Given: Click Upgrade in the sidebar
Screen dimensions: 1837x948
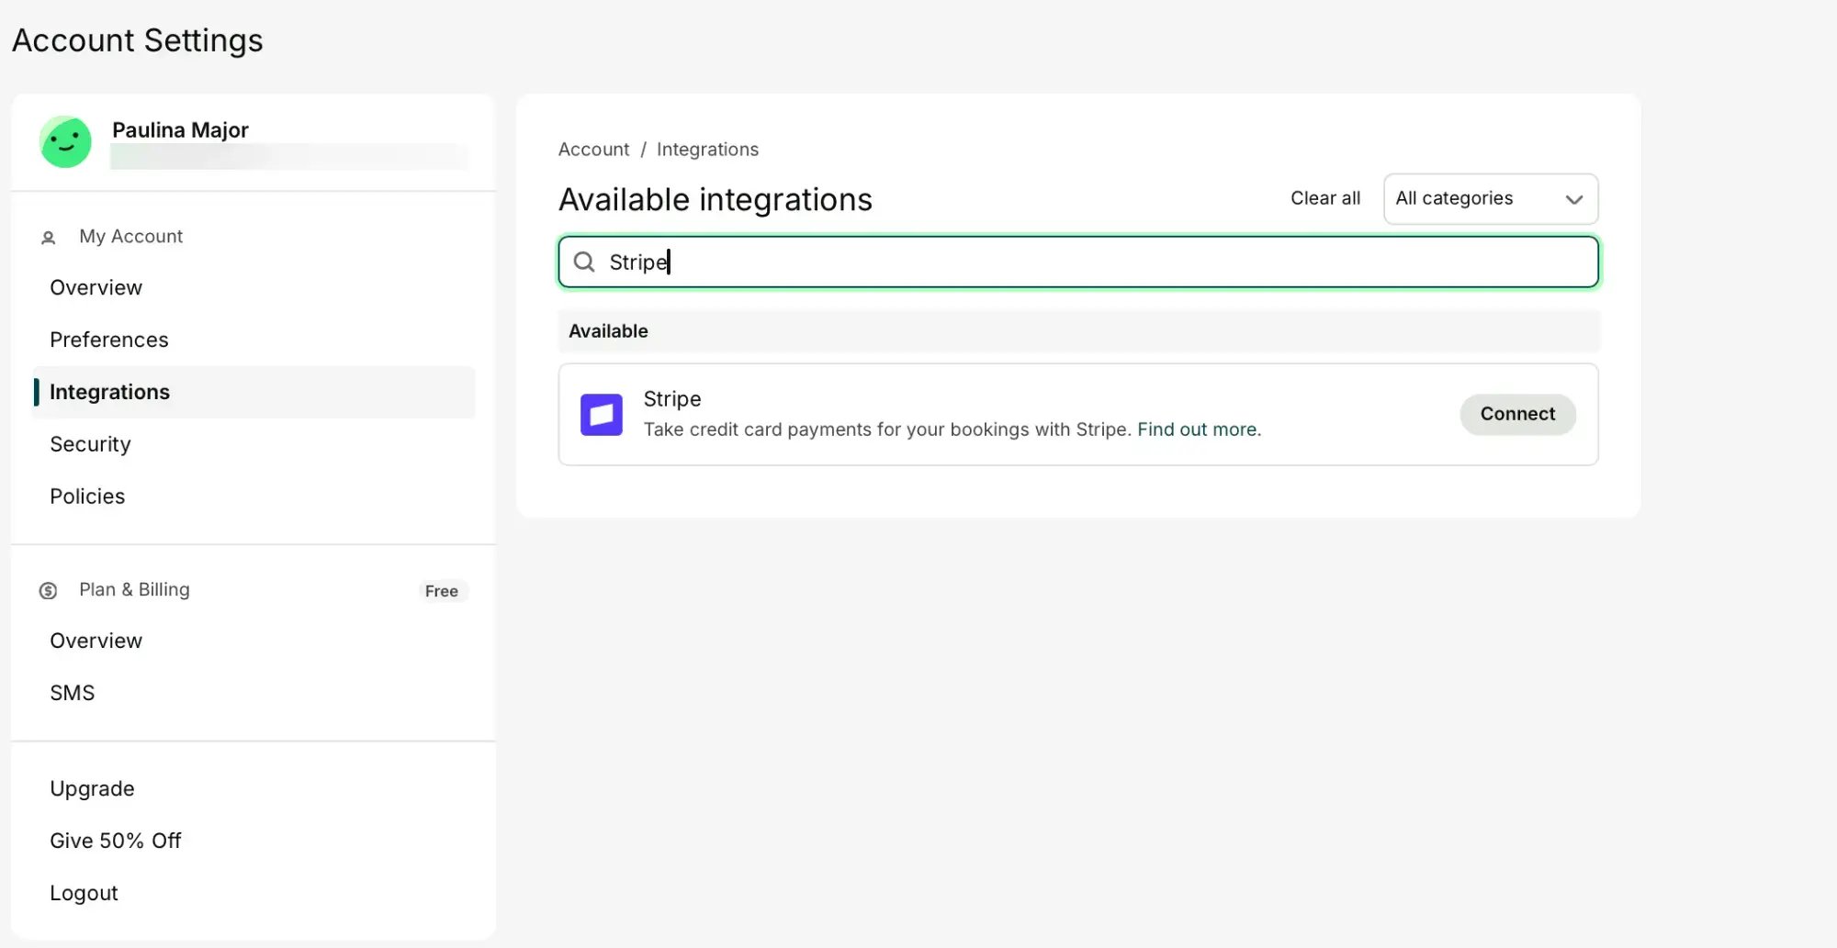Looking at the screenshot, I should point(92,789).
